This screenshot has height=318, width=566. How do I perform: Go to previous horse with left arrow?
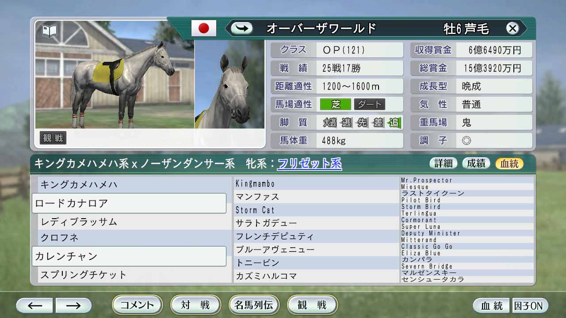[34, 305]
